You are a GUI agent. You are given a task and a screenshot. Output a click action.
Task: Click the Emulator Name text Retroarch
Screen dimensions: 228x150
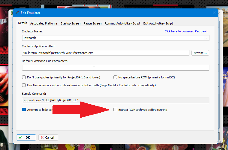[29, 38]
